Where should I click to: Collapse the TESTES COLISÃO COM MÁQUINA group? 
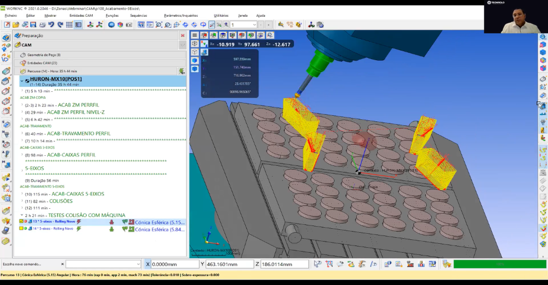[22, 215]
